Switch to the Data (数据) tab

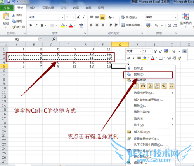click(76, 8)
